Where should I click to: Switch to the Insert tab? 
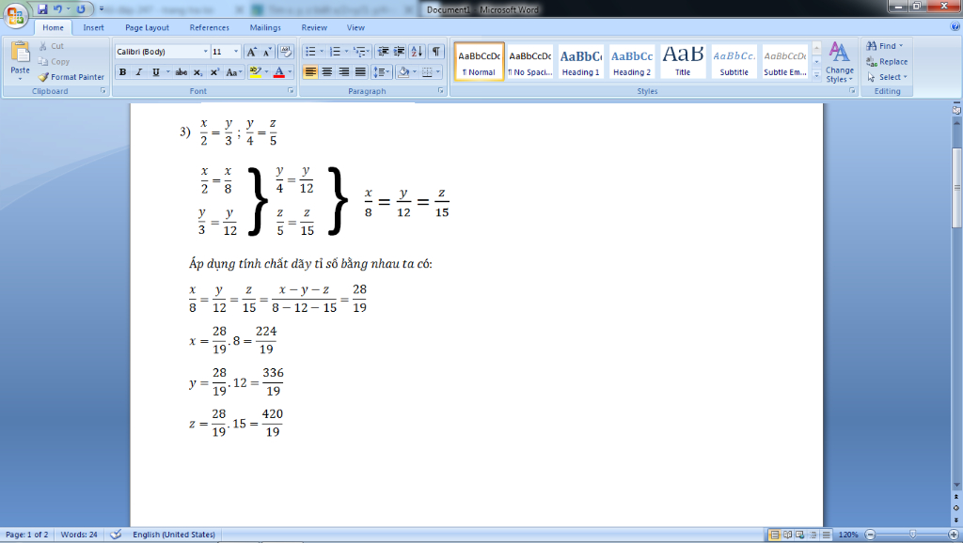93,27
